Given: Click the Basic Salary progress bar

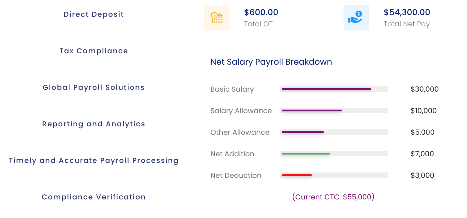Looking at the screenshot, I should tap(326, 89).
